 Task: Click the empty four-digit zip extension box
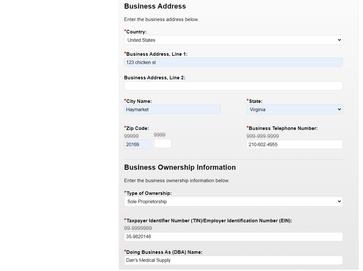pyautogui.click(x=163, y=144)
